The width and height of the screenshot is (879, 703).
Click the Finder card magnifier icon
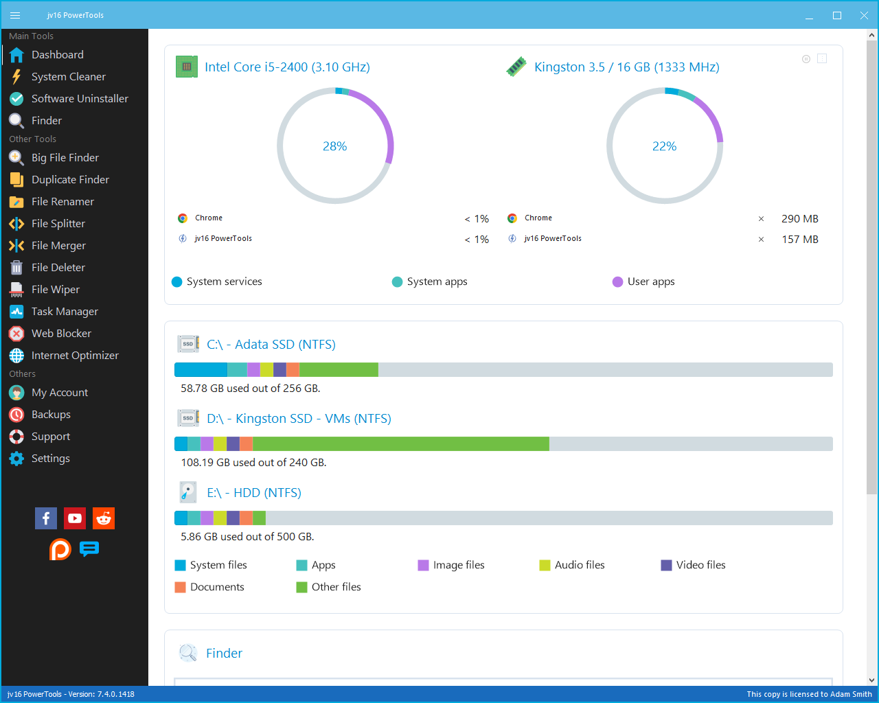point(188,653)
